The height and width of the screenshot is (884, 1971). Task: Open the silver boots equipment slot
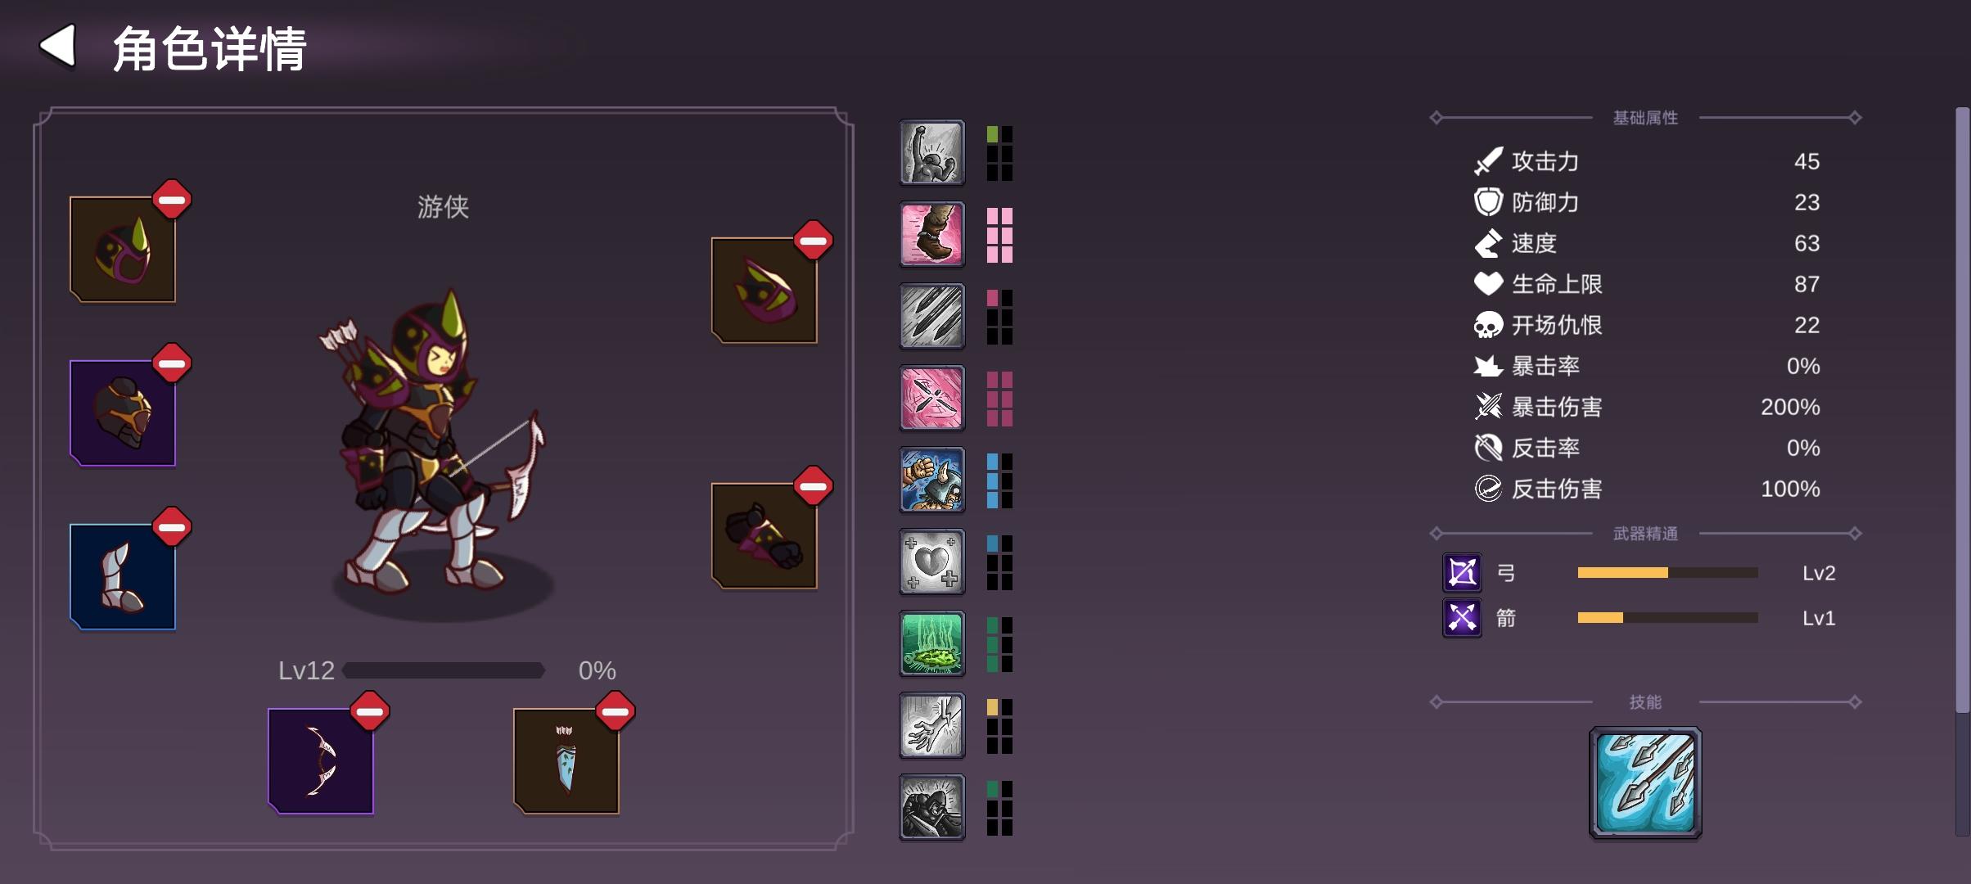(123, 577)
